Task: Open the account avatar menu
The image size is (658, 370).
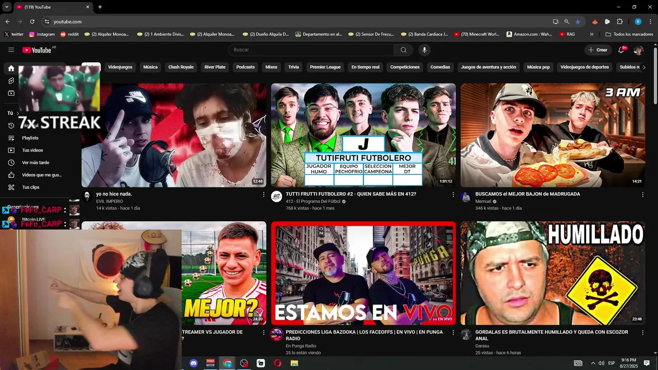Action: (x=638, y=50)
